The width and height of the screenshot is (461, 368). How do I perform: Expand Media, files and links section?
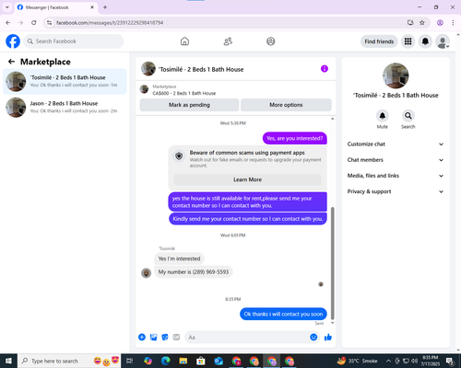coord(396,176)
